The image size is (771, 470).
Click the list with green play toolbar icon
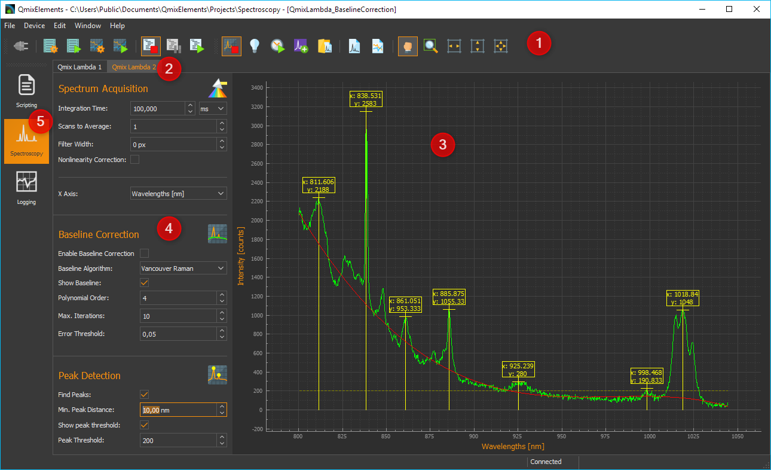[74, 46]
